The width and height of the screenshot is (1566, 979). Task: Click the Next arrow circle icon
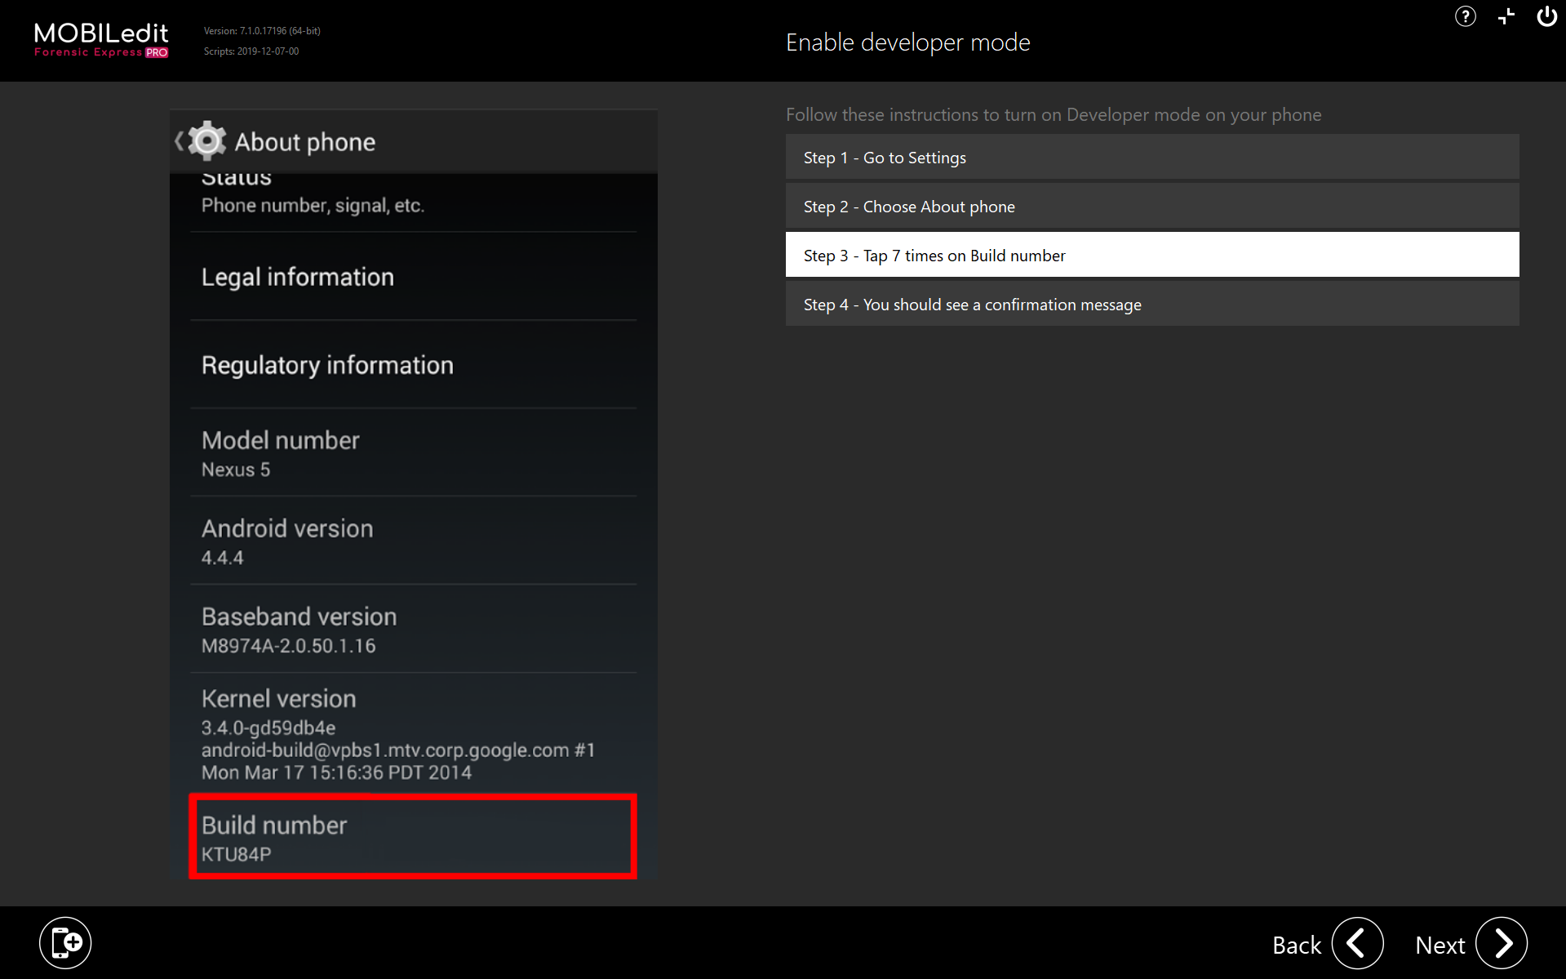pyautogui.click(x=1502, y=943)
